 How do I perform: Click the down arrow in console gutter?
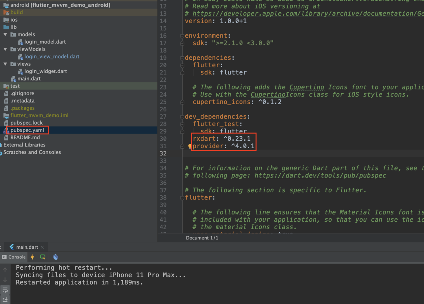[5, 280]
